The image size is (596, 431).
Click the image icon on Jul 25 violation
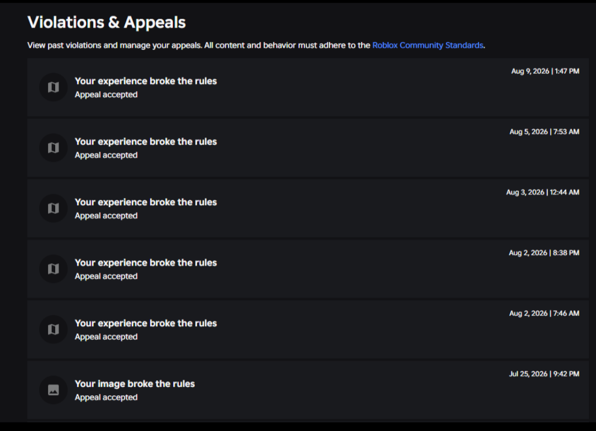click(53, 390)
